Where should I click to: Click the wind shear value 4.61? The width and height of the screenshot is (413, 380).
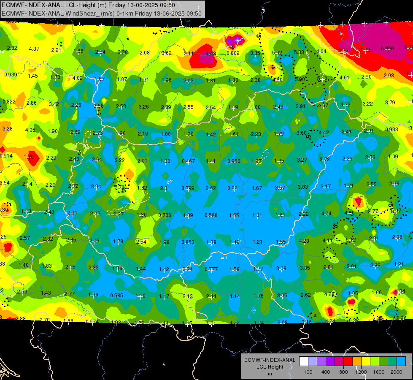pos(344,78)
